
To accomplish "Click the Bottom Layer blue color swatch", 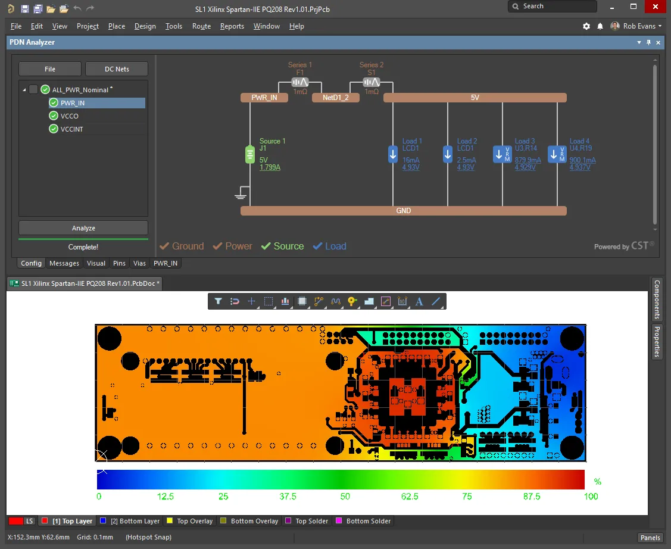I will [x=103, y=521].
